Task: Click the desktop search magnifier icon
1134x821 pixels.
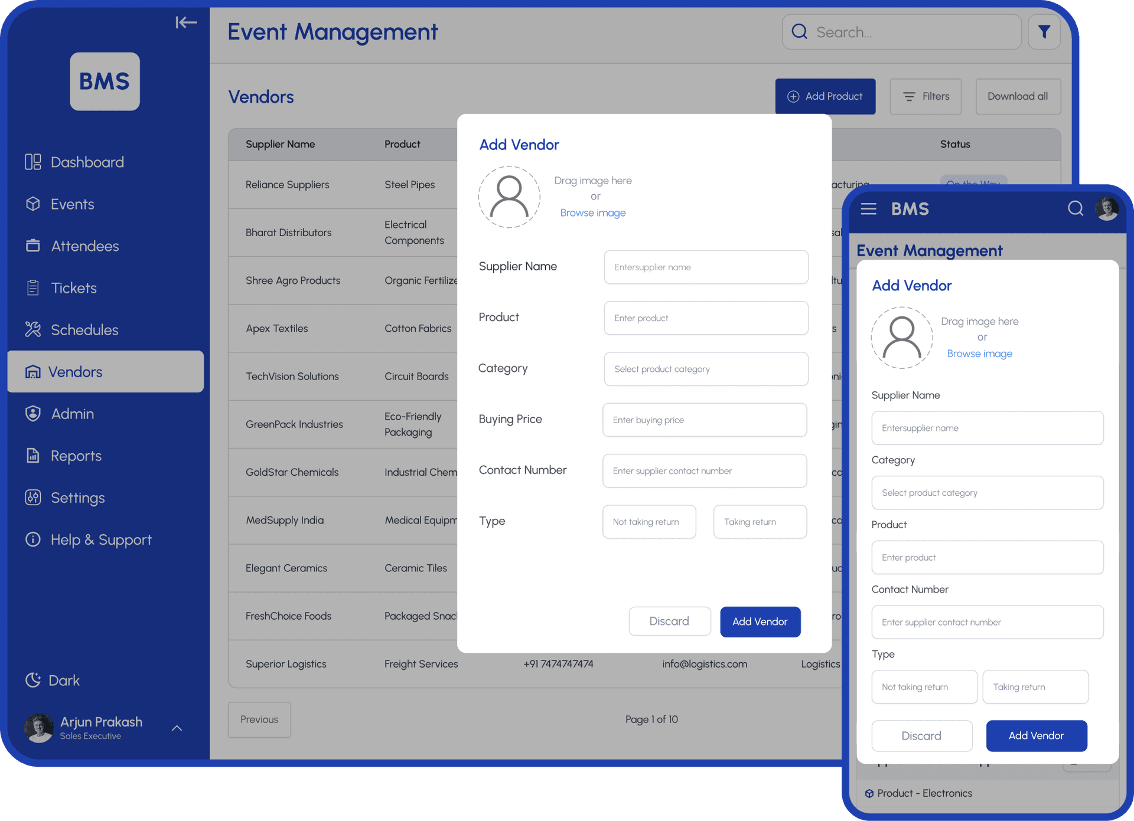Action: click(799, 32)
